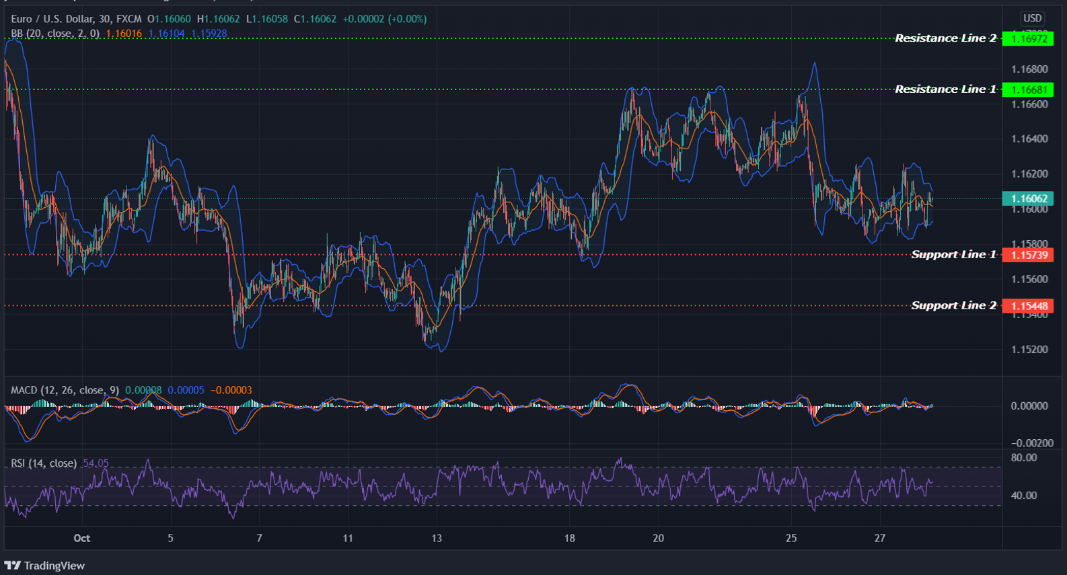Select the RSI (14, close) legend
1067x575 pixels.
coord(44,463)
